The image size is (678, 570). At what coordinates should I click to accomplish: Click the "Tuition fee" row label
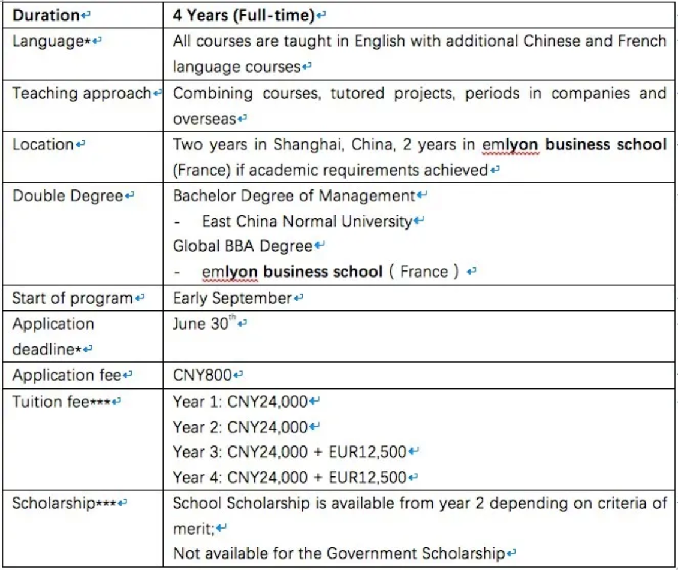51,402
